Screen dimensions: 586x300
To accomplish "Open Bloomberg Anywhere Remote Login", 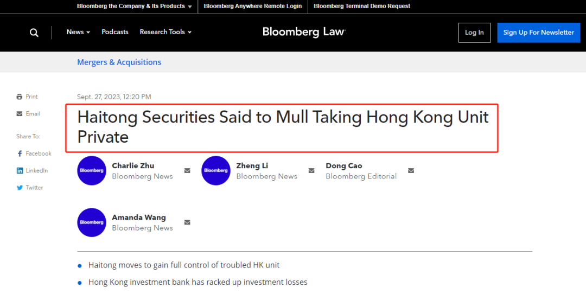I will (x=252, y=7).
